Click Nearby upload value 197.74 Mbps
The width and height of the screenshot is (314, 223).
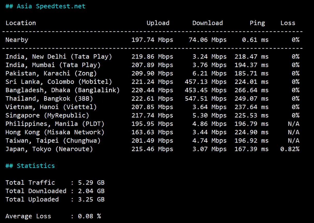152,40
